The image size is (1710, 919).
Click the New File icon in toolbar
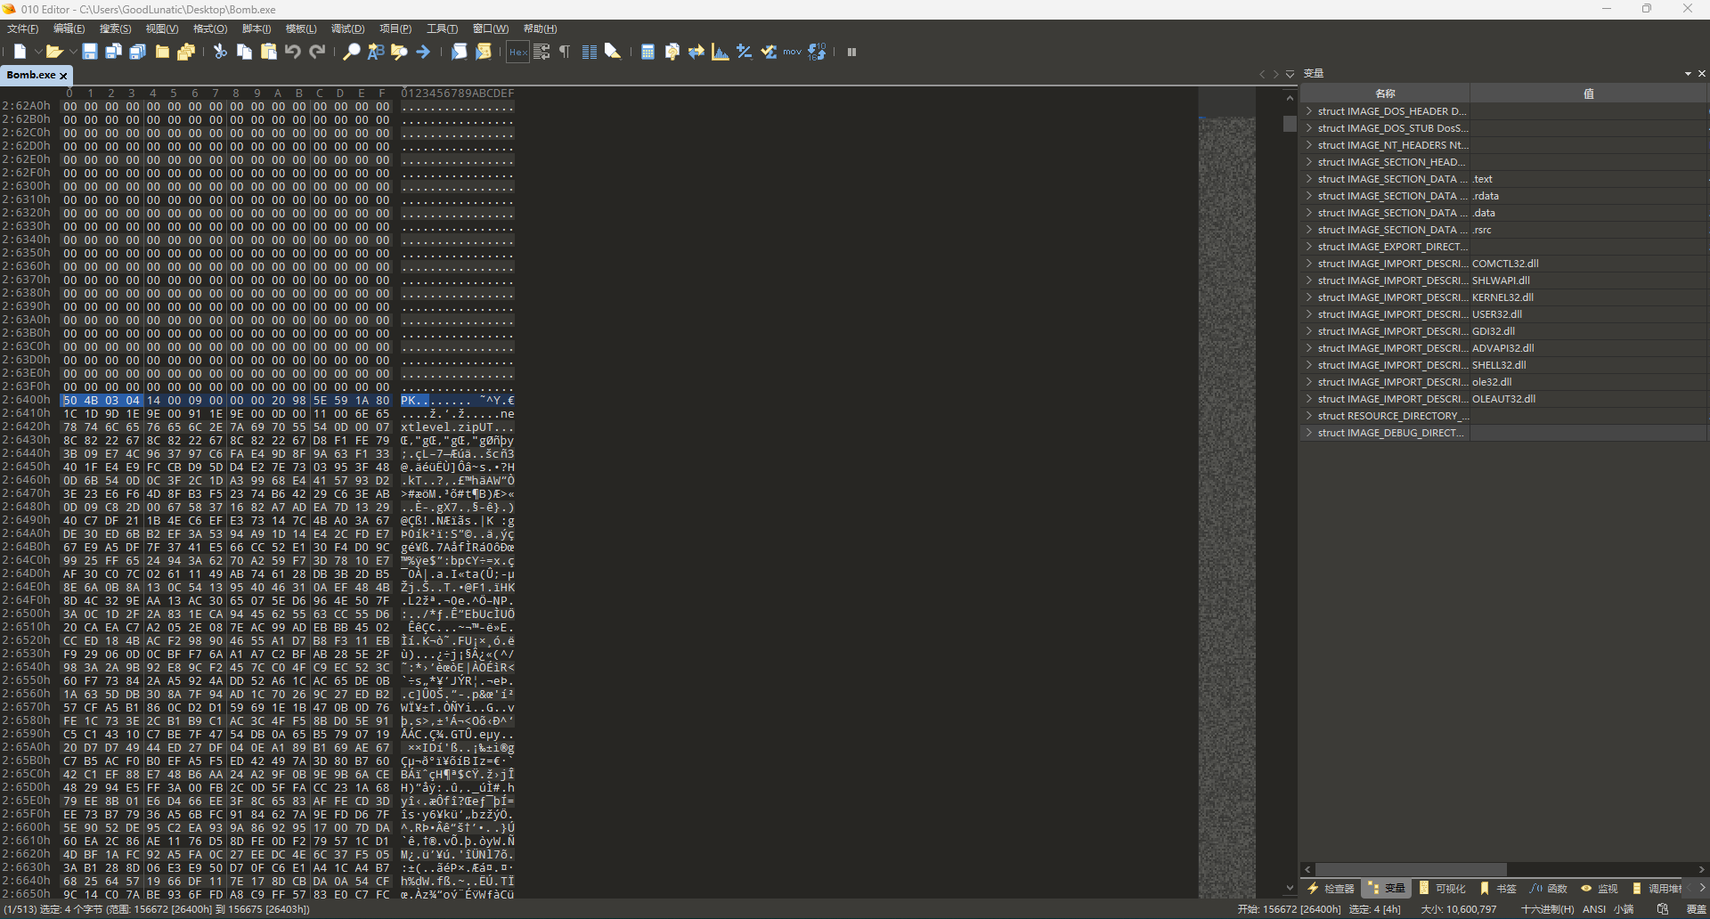click(20, 52)
